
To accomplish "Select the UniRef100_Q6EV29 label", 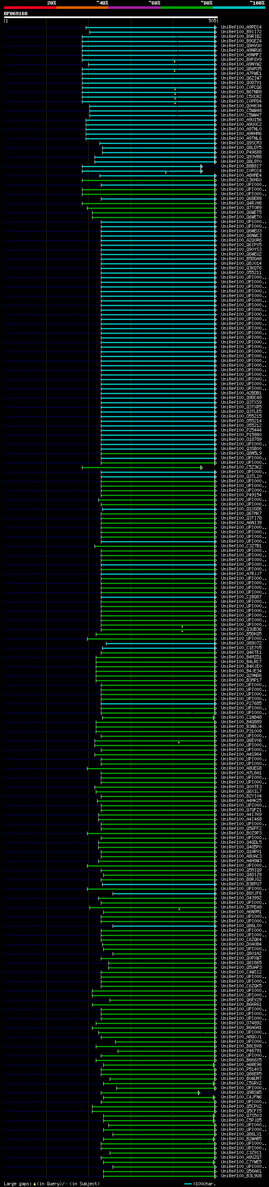I will point(241,1000).
